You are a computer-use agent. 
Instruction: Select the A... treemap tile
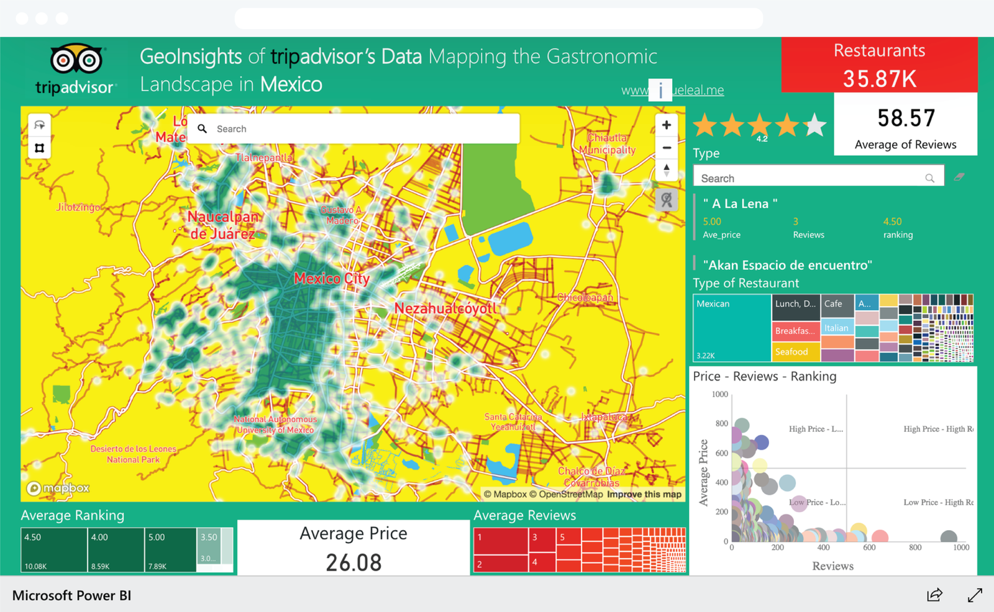(867, 303)
